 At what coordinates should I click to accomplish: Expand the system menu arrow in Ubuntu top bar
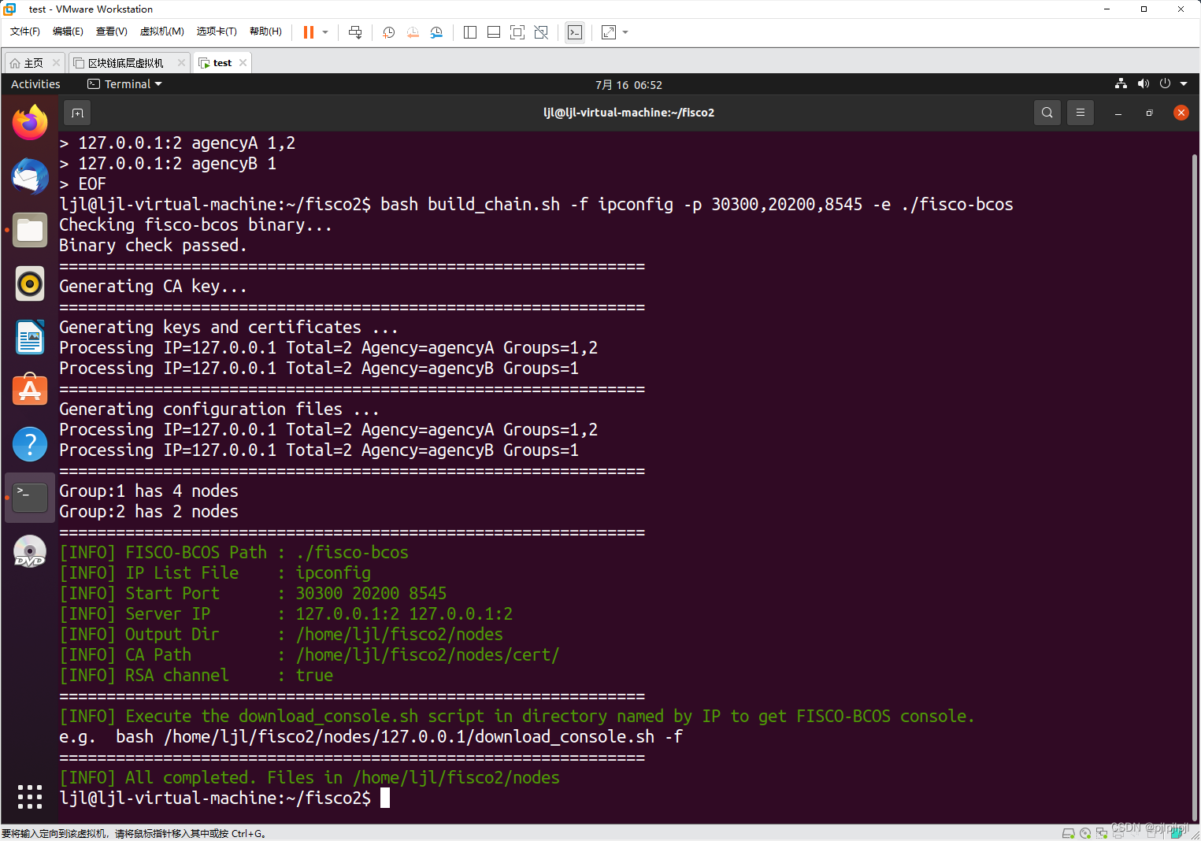point(1184,83)
